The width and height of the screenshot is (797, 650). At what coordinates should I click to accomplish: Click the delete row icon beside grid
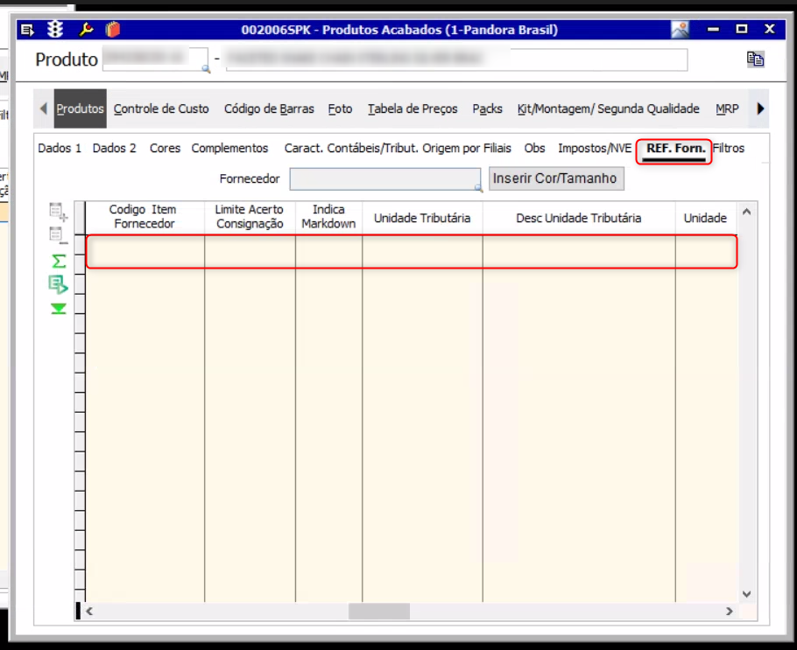59,235
